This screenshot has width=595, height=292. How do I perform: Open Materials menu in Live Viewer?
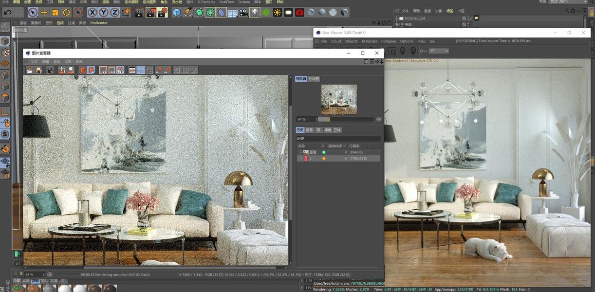click(370, 41)
